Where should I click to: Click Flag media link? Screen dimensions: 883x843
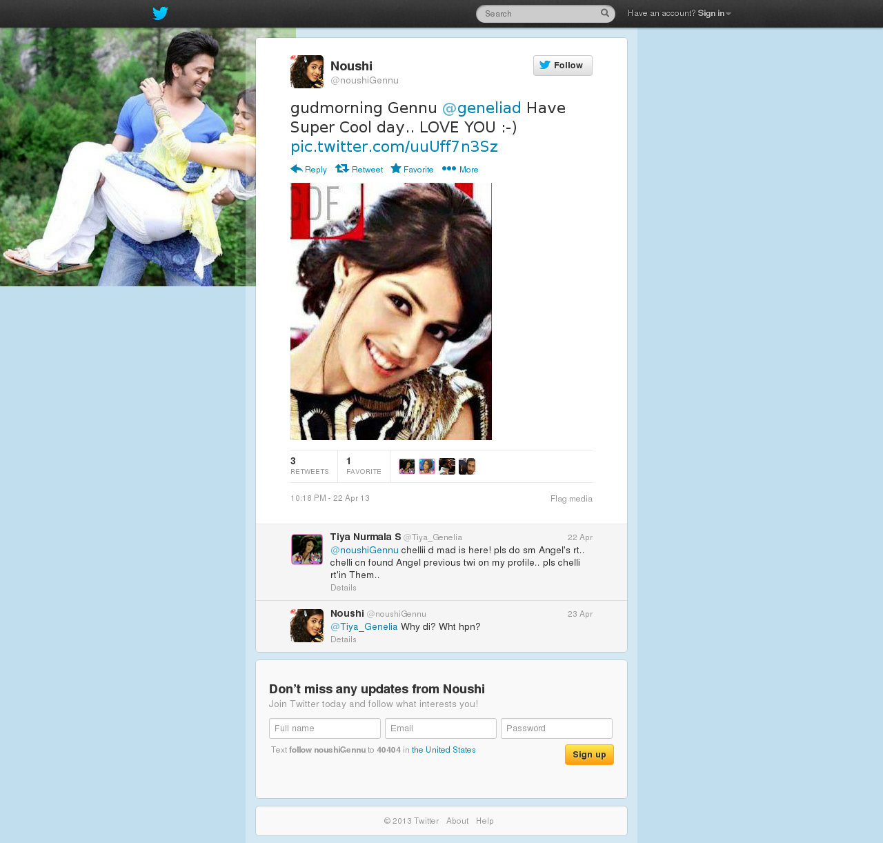tap(571, 499)
